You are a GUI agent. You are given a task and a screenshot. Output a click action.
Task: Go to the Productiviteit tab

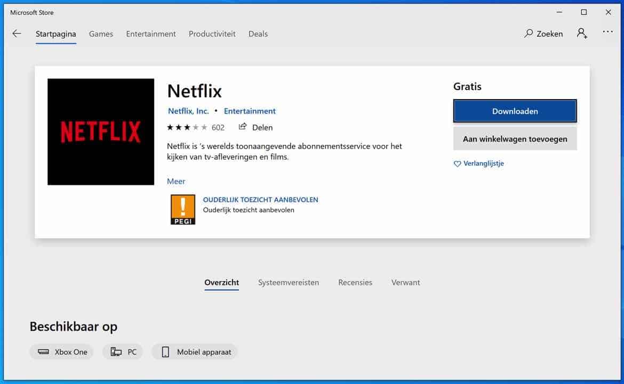(x=212, y=34)
